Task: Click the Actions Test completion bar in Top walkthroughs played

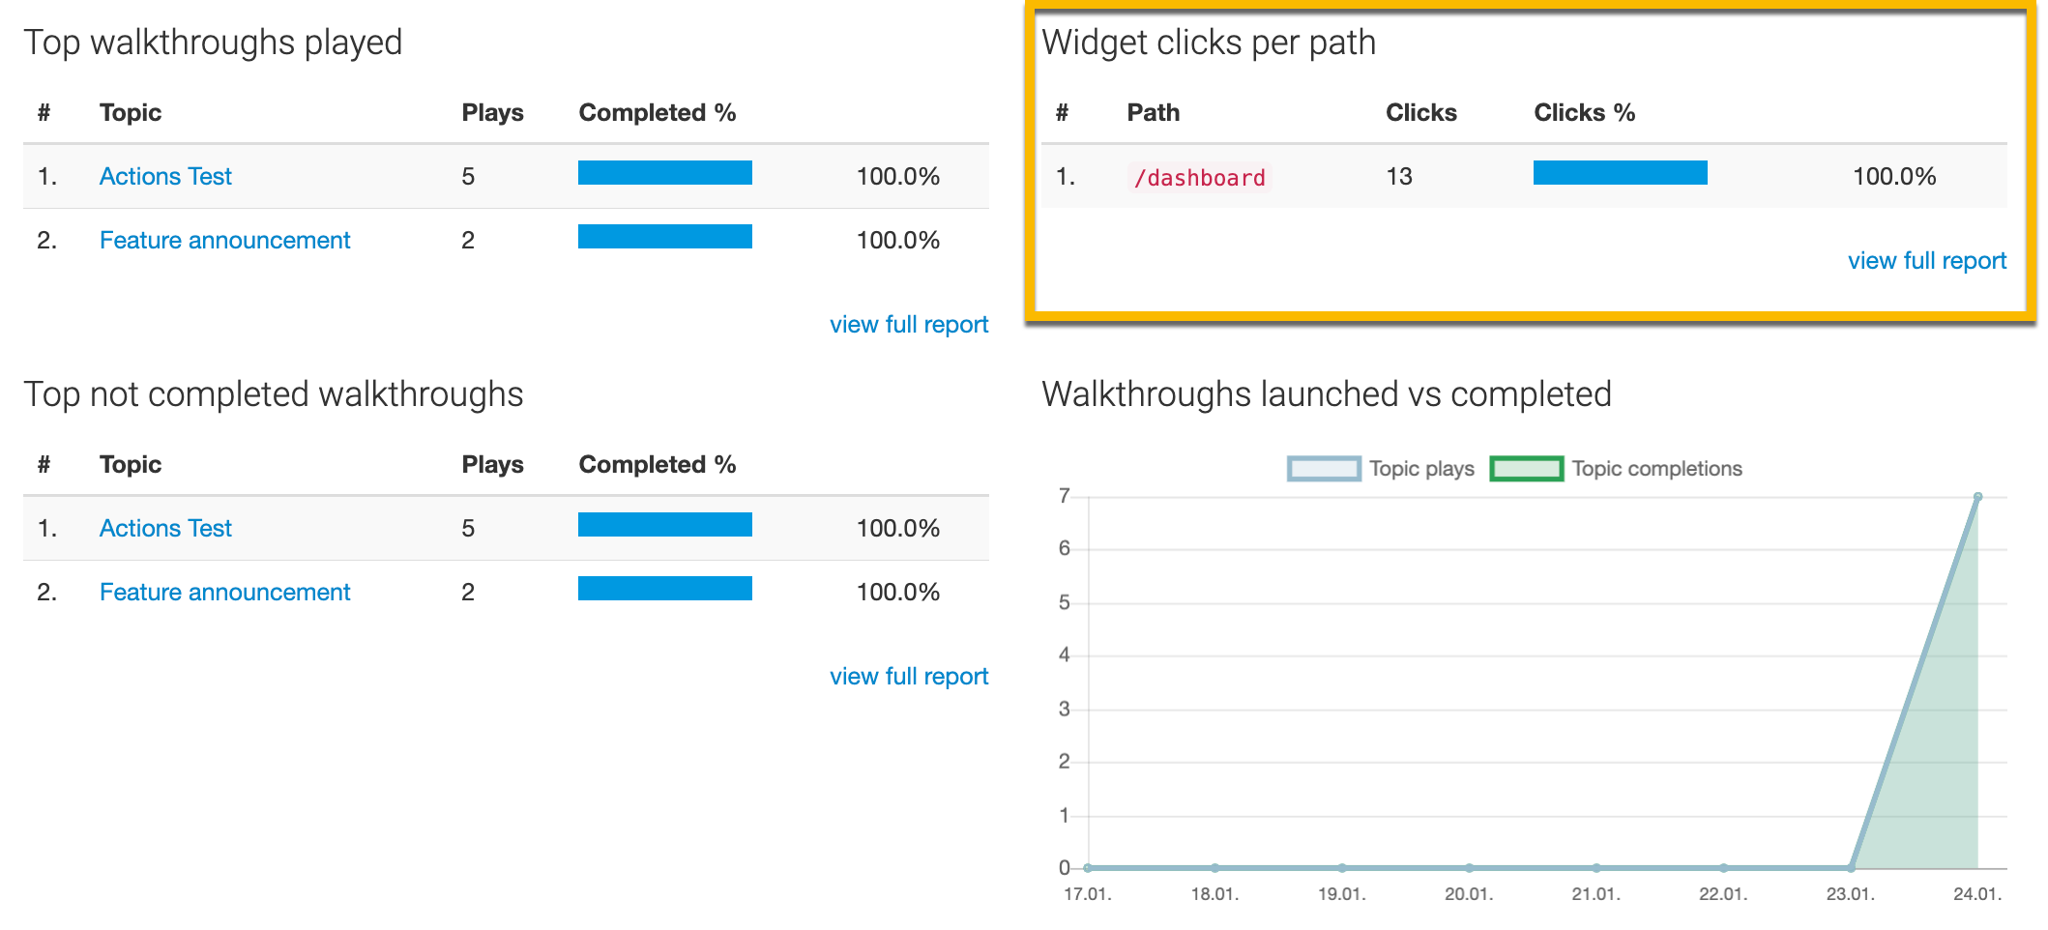Action: click(664, 173)
